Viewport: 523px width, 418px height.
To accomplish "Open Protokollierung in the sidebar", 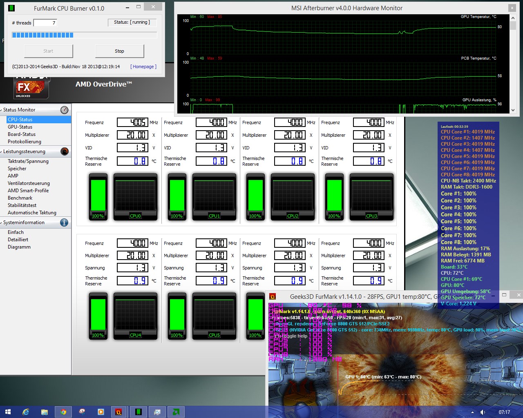I will point(25,142).
